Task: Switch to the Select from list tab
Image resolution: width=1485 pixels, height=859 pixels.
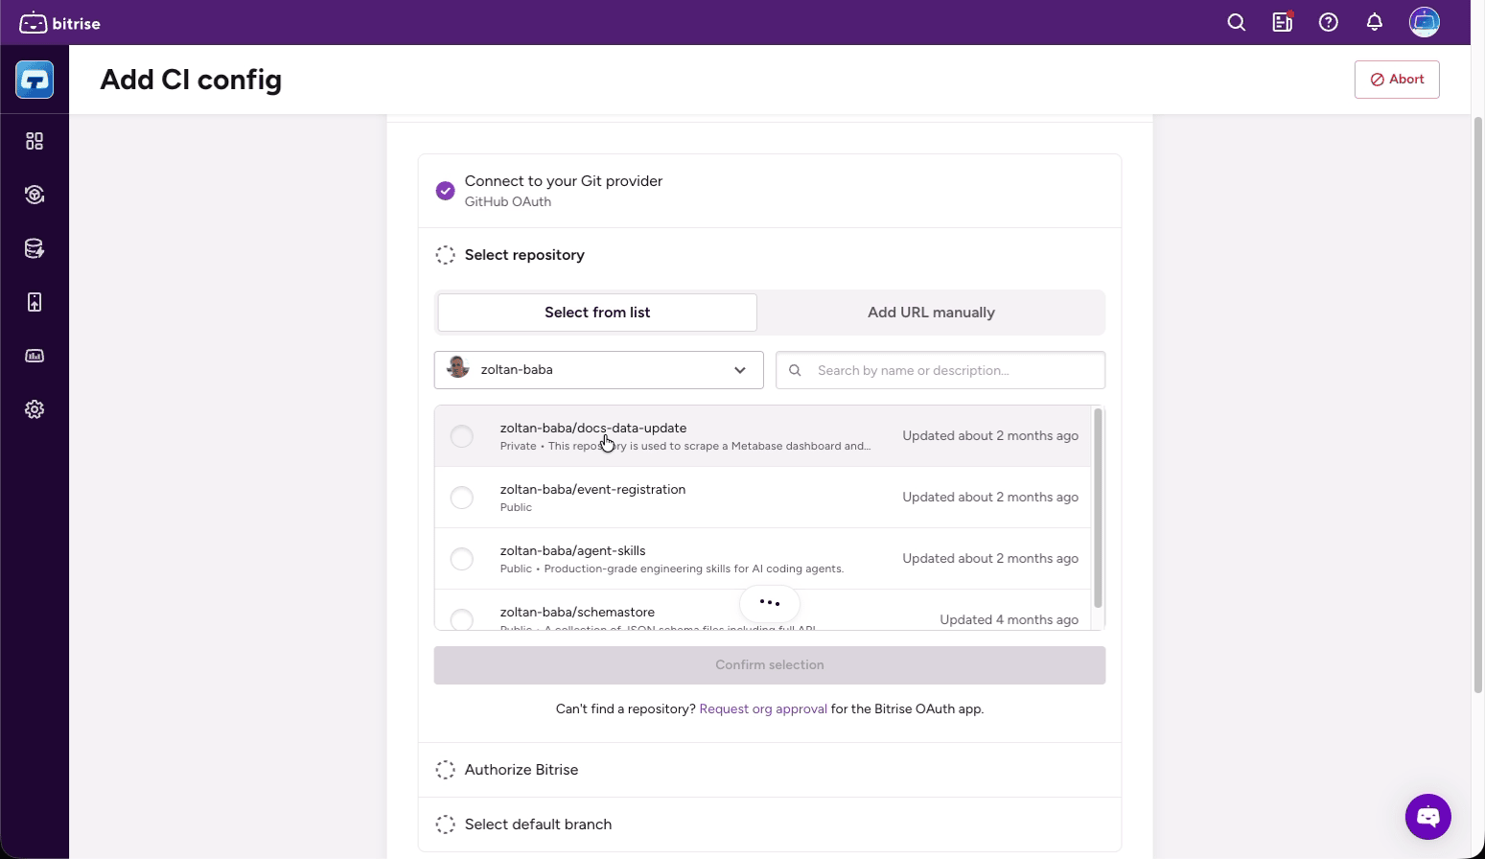Action: click(x=597, y=313)
